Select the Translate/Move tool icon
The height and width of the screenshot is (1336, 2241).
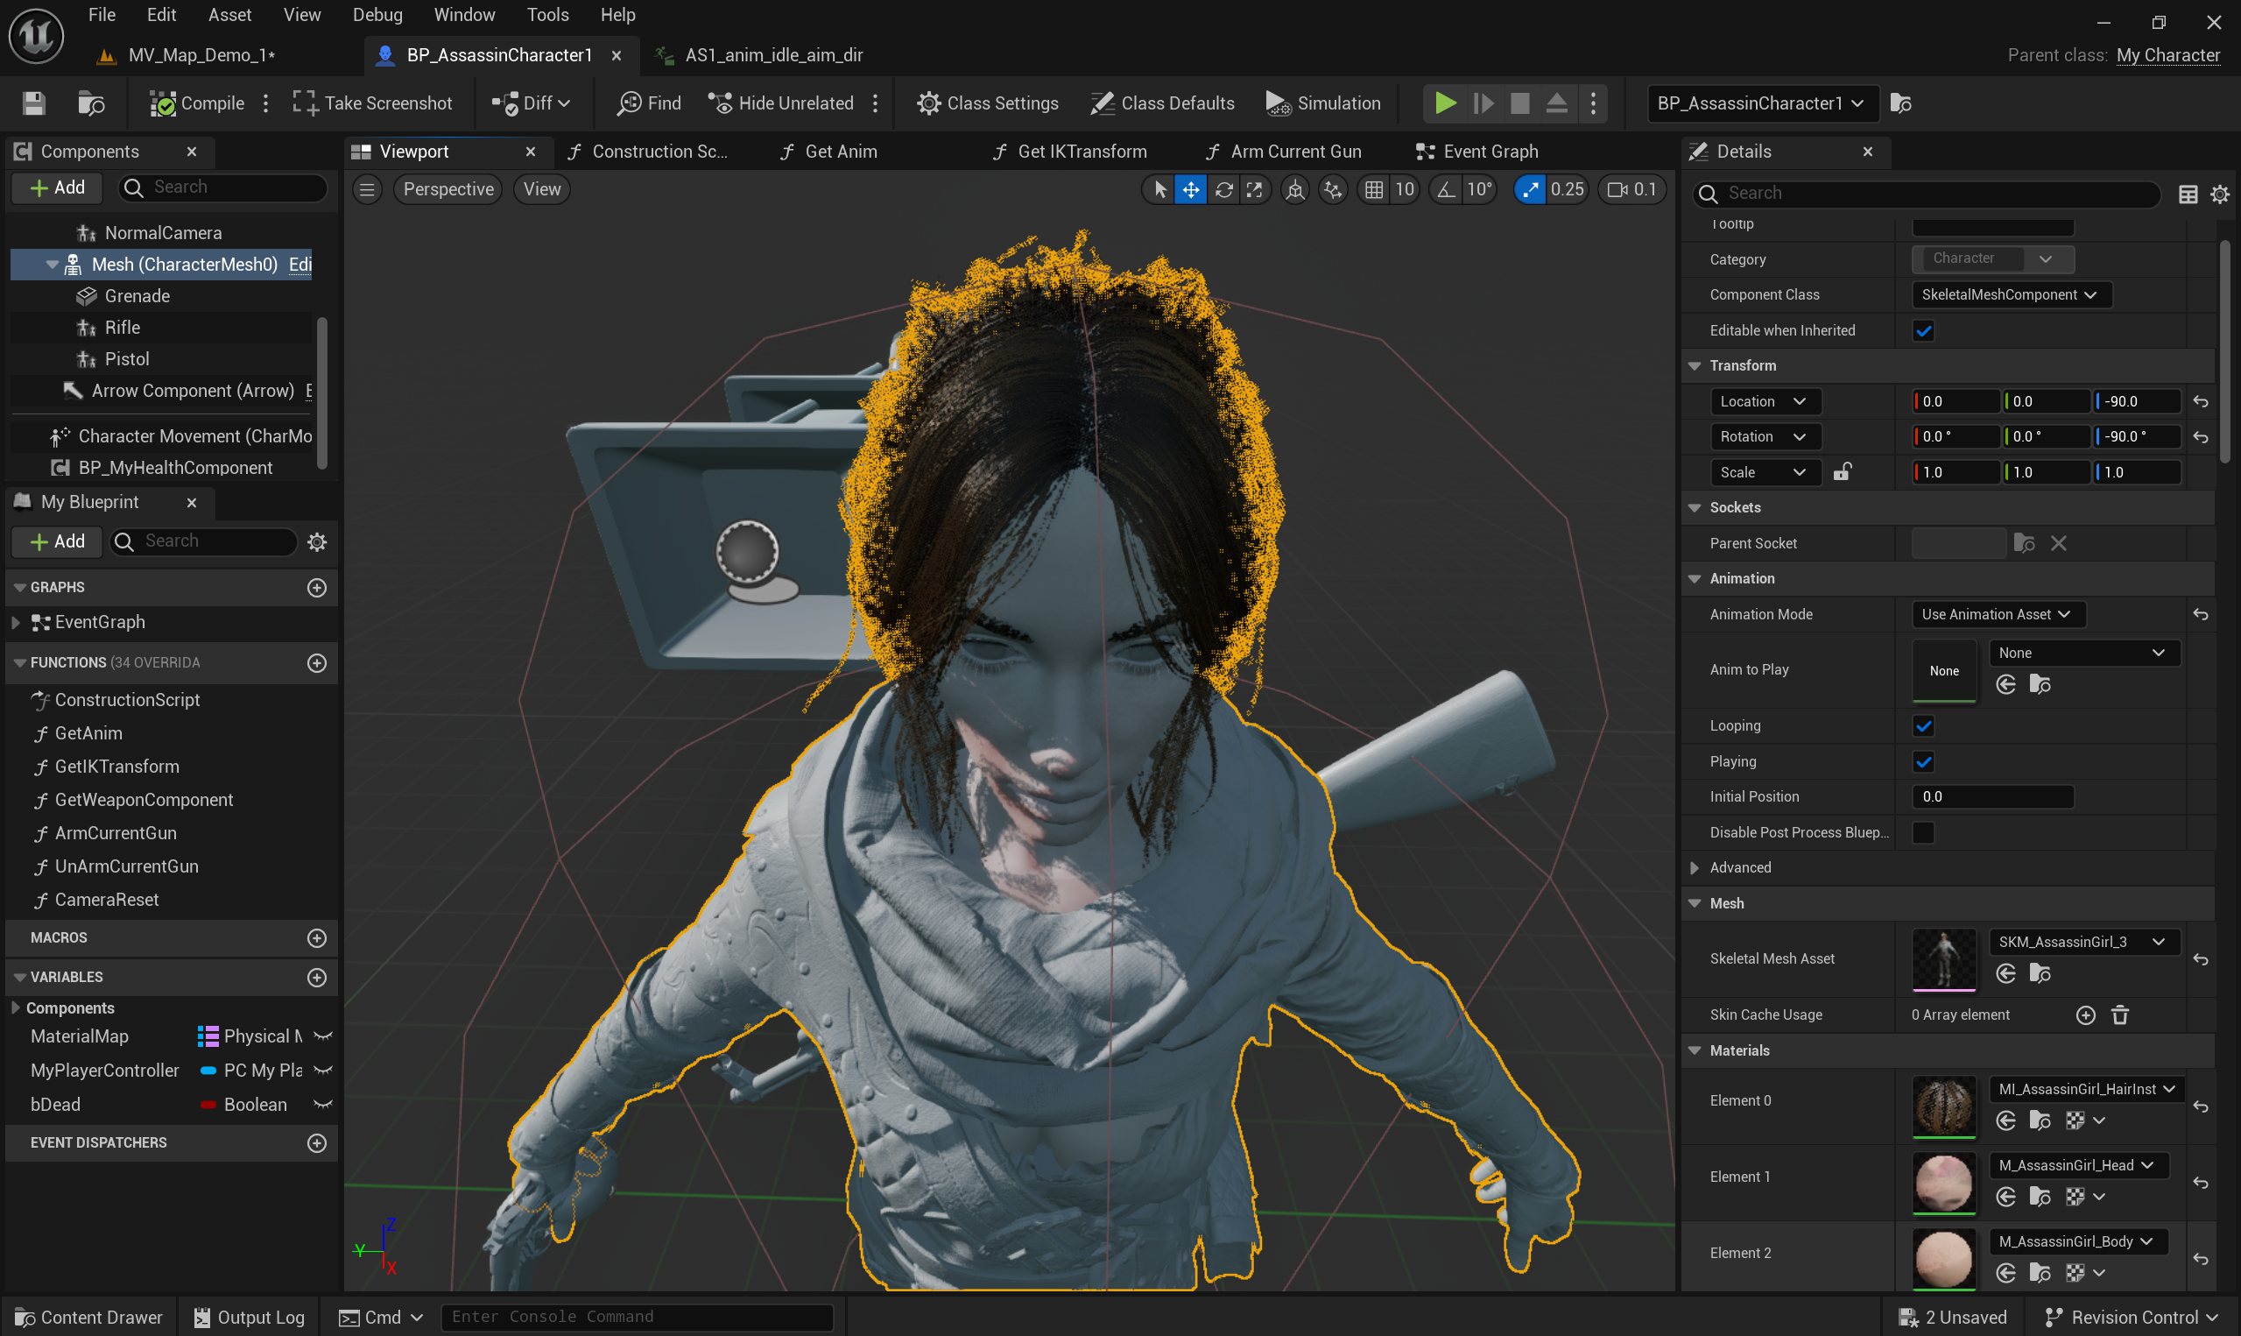click(x=1190, y=189)
